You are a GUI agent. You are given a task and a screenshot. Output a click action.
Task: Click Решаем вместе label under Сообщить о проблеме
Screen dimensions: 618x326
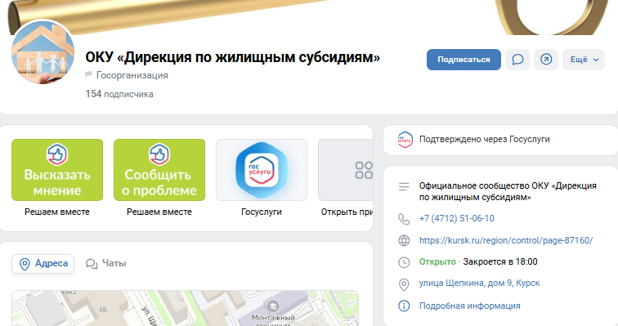pyautogui.click(x=159, y=212)
